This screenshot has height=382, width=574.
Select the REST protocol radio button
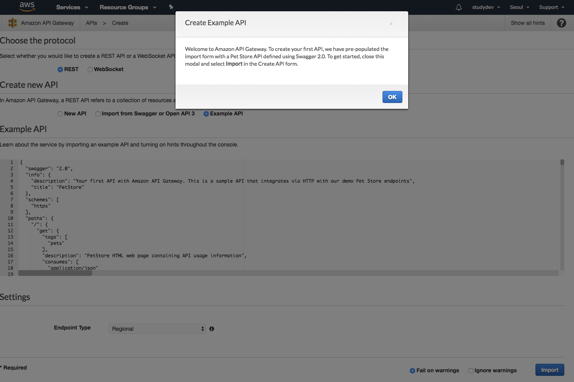[60, 70]
